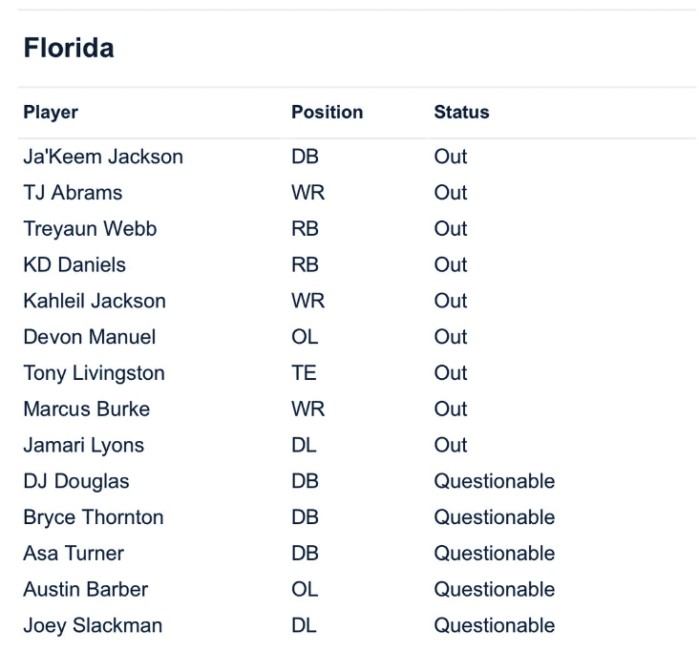Click KD Daniels in the table
This screenshot has height=672, width=699.
pos(74,264)
